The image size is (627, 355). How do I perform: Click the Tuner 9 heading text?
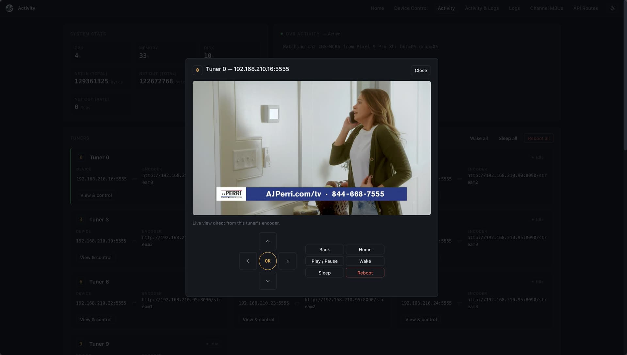click(99, 344)
